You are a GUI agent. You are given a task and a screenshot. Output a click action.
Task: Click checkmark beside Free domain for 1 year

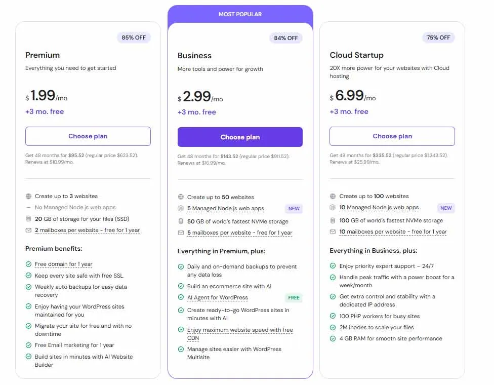[28, 264]
